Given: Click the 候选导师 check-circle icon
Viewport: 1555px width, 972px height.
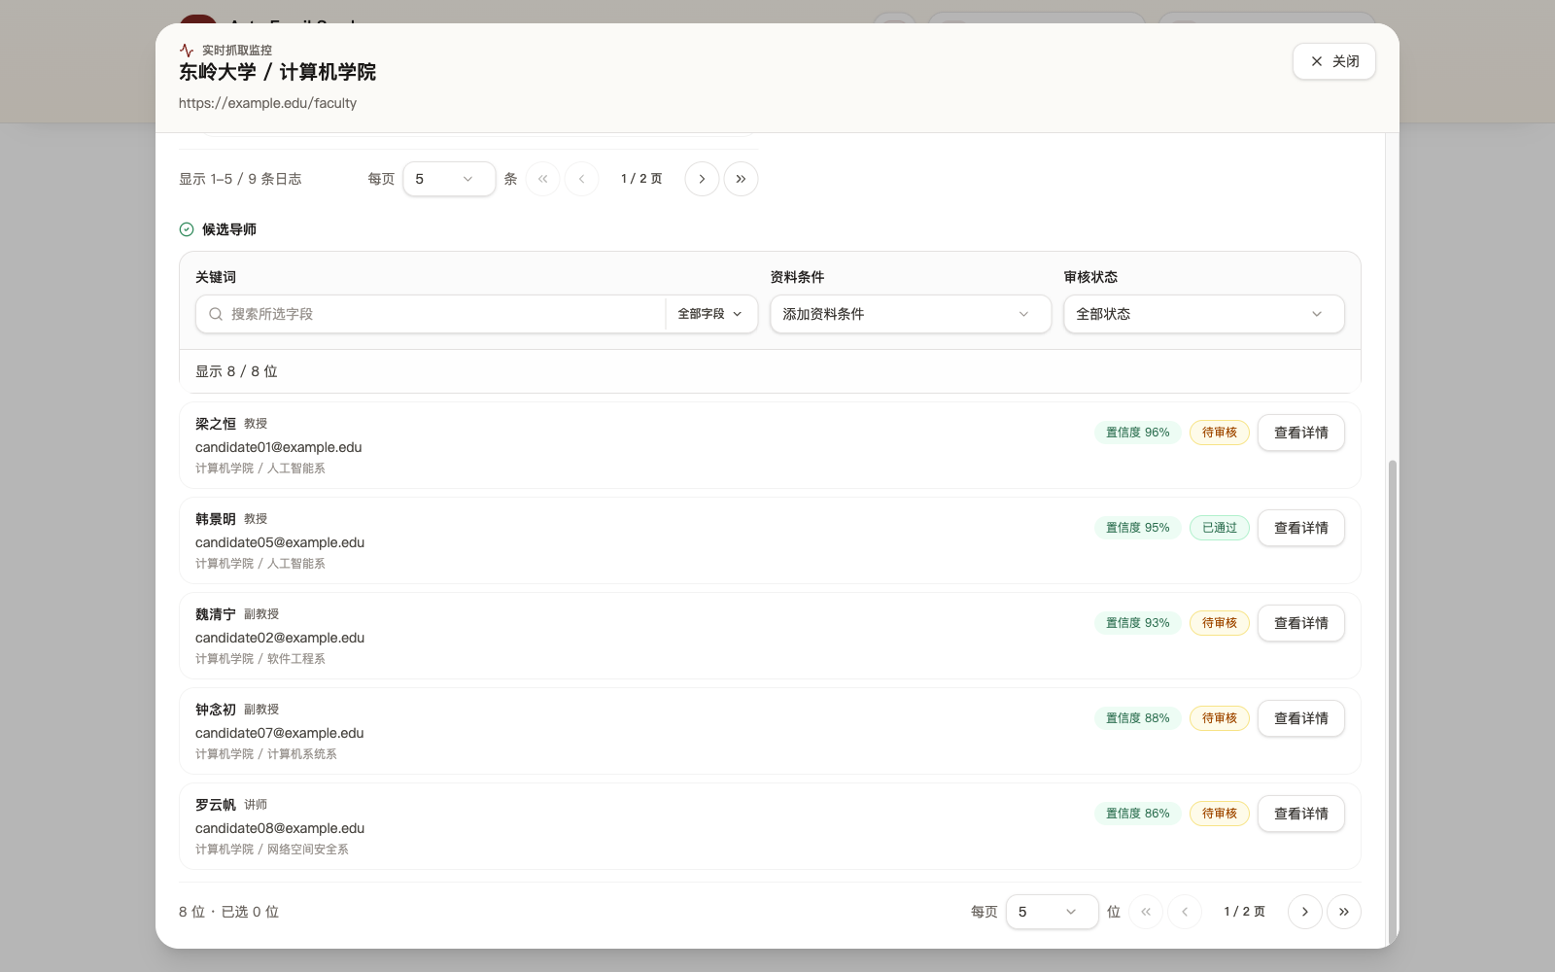Looking at the screenshot, I should point(187,229).
